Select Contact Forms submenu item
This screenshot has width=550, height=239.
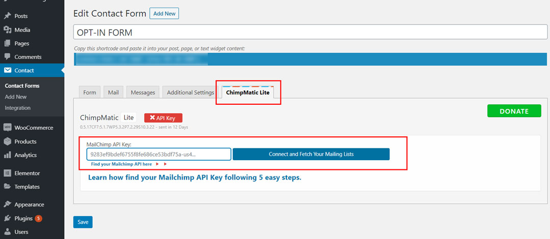click(22, 86)
